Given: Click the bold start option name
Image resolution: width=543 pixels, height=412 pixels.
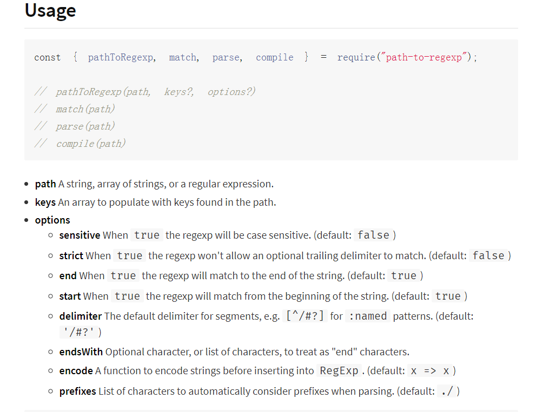Looking at the screenshot, I should coord(70,296).
